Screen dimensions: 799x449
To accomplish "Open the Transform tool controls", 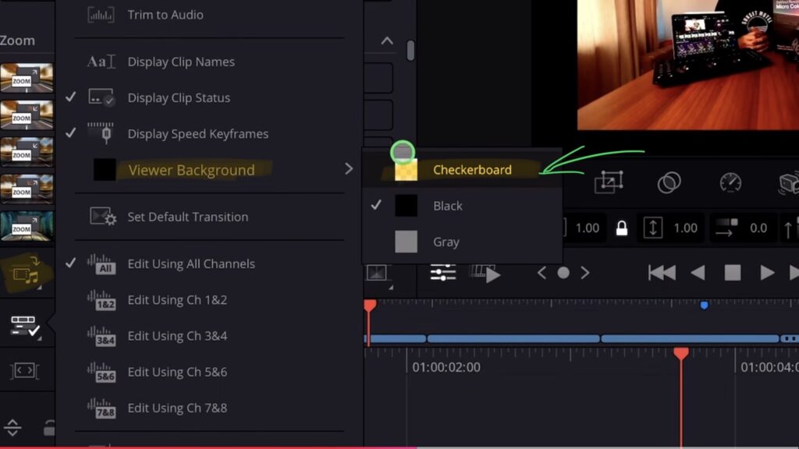I will (x=609, y=180).
